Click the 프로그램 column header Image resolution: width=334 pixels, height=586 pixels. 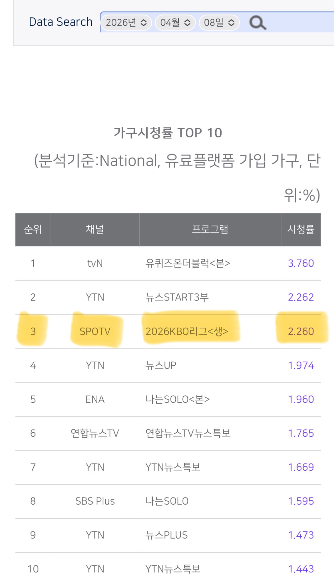(x=210, y=229)
